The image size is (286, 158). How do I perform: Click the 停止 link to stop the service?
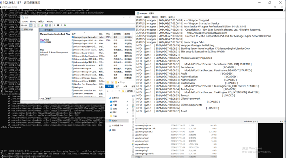[x=42, y=40]
